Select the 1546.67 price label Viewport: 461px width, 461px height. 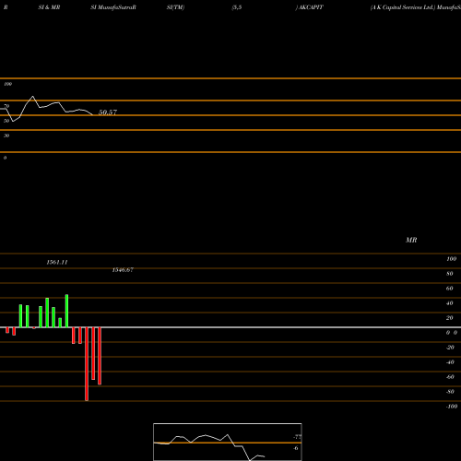(x=123, y=270)
